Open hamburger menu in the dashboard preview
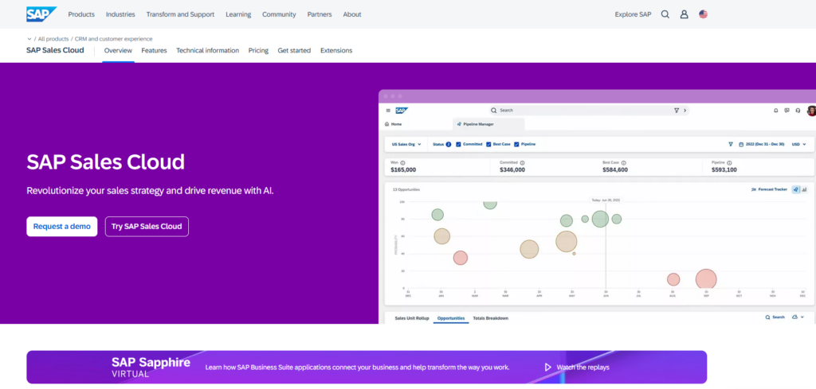The height and width of the screenshot is (389, 816). coord(388,110)
